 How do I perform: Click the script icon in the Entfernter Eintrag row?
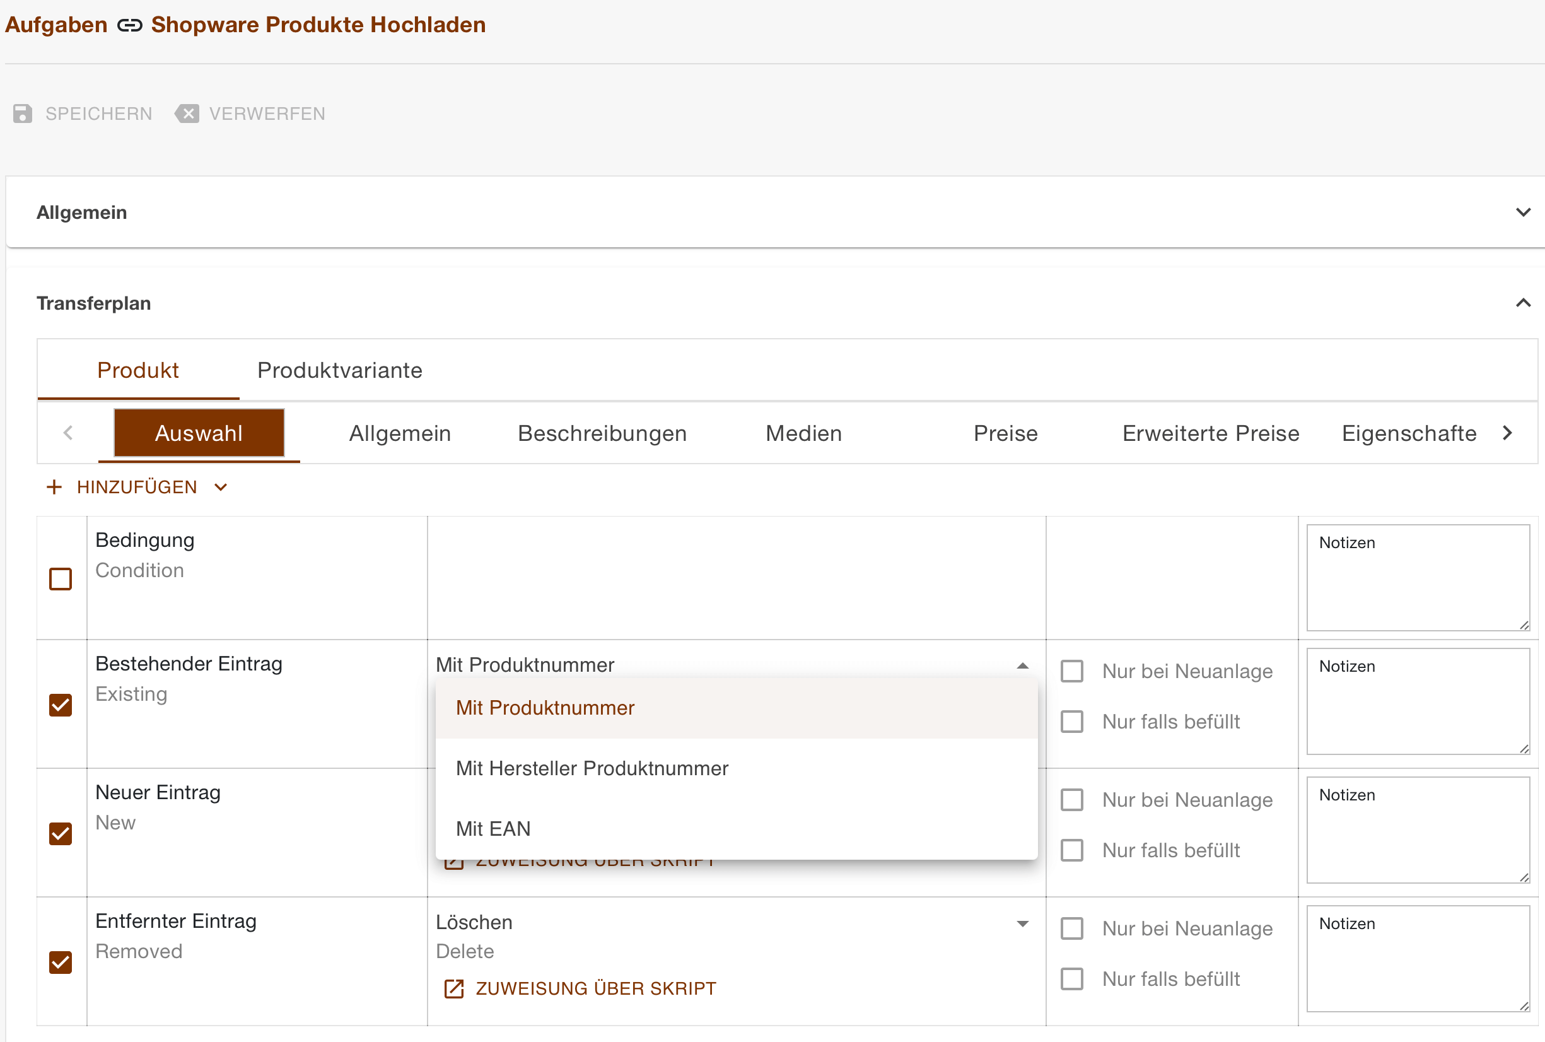click(x=453, y=989)
